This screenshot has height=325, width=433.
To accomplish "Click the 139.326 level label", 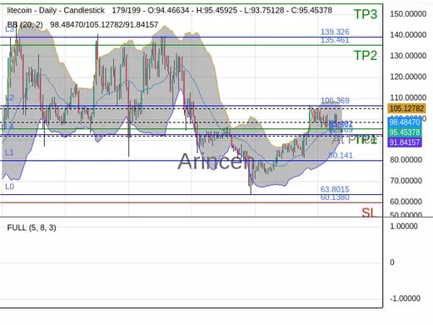I will [335, 32].
